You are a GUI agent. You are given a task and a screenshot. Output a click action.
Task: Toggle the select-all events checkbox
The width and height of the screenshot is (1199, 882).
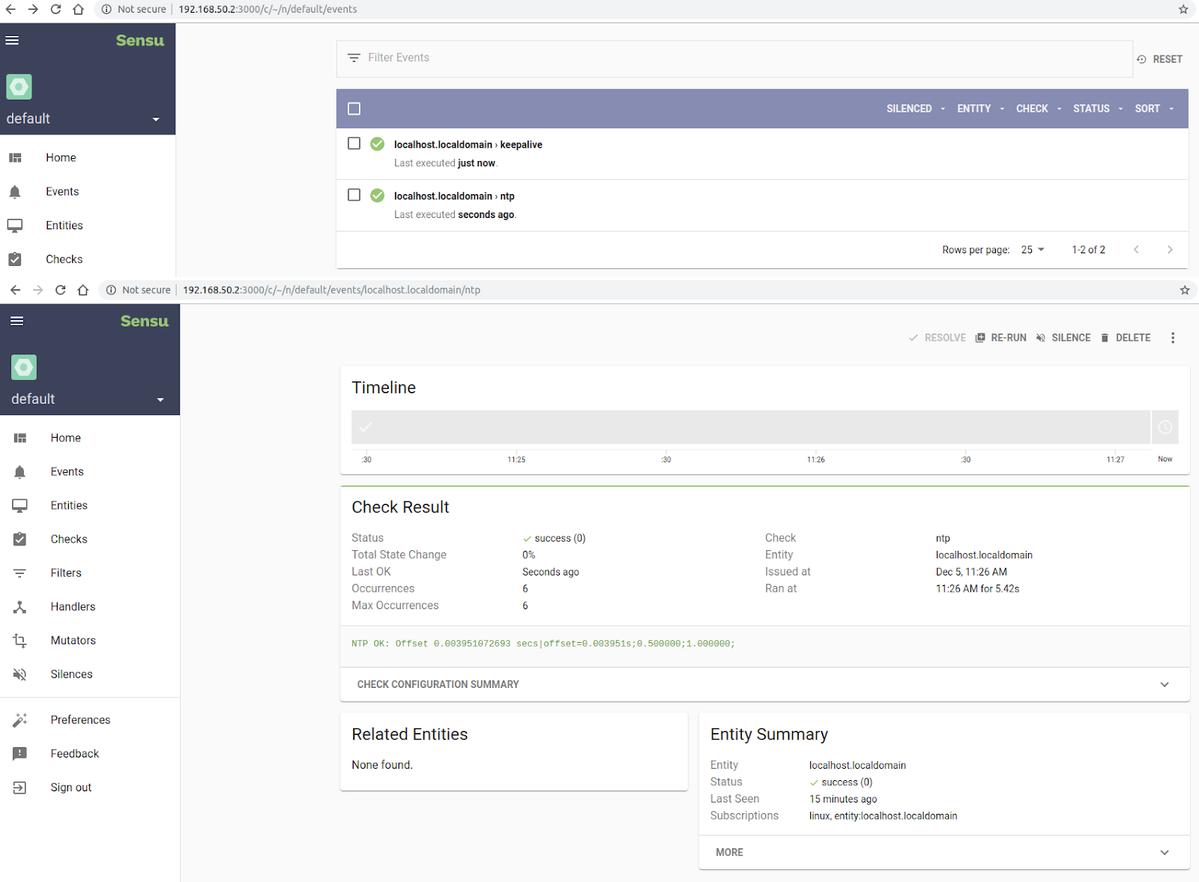354,109
